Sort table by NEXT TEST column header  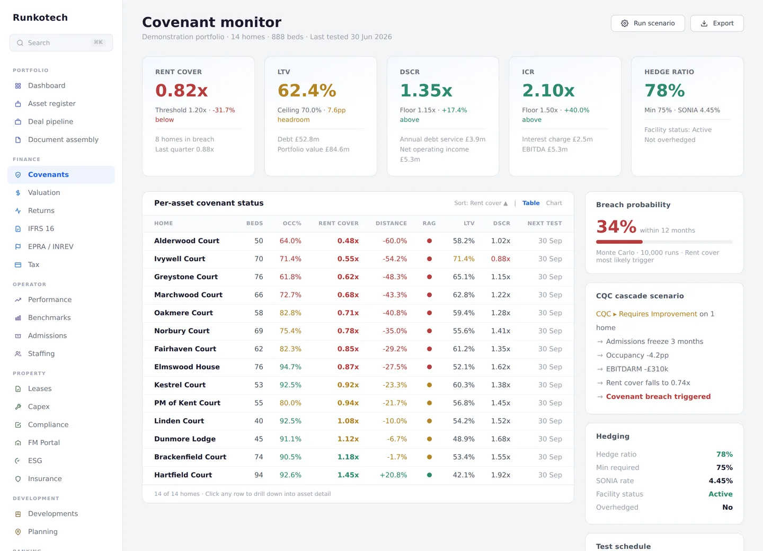(x=545, y=224)
